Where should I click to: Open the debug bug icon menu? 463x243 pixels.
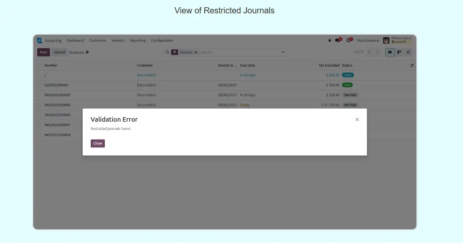329,40
